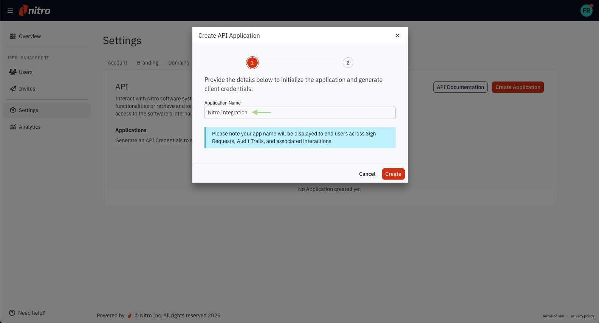Switch to the Account tab
Image resolution: width=599 pixels, height=323 pixels.
pyautogui.click(x=118, y=63)
